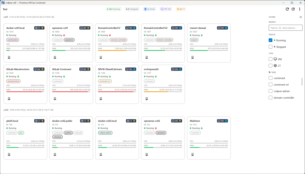
Task: Click the 2 Node summary chip
Action: [149, 9]
